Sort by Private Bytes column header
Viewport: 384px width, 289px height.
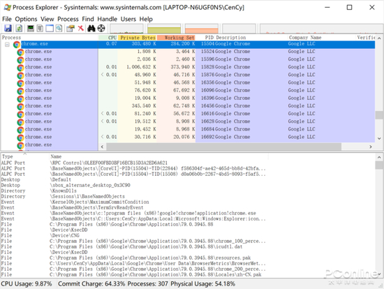[138, 38]
